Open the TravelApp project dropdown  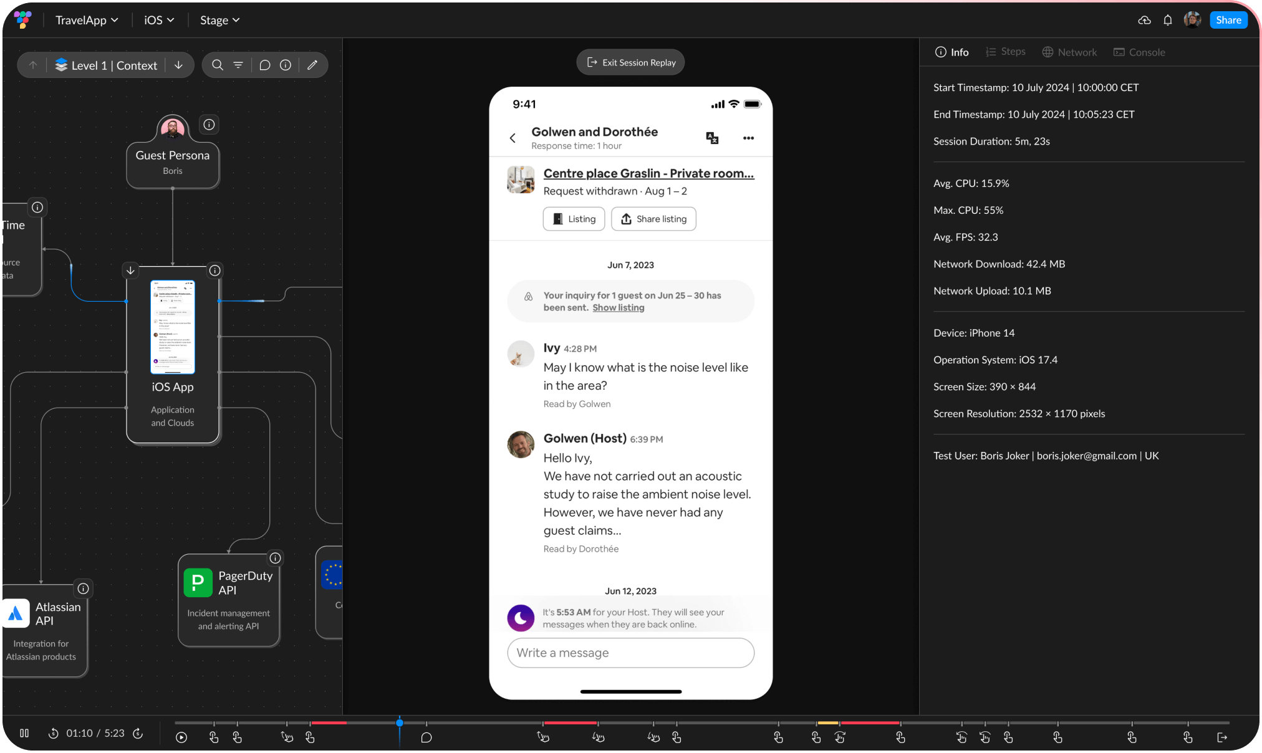coord(87,20)
